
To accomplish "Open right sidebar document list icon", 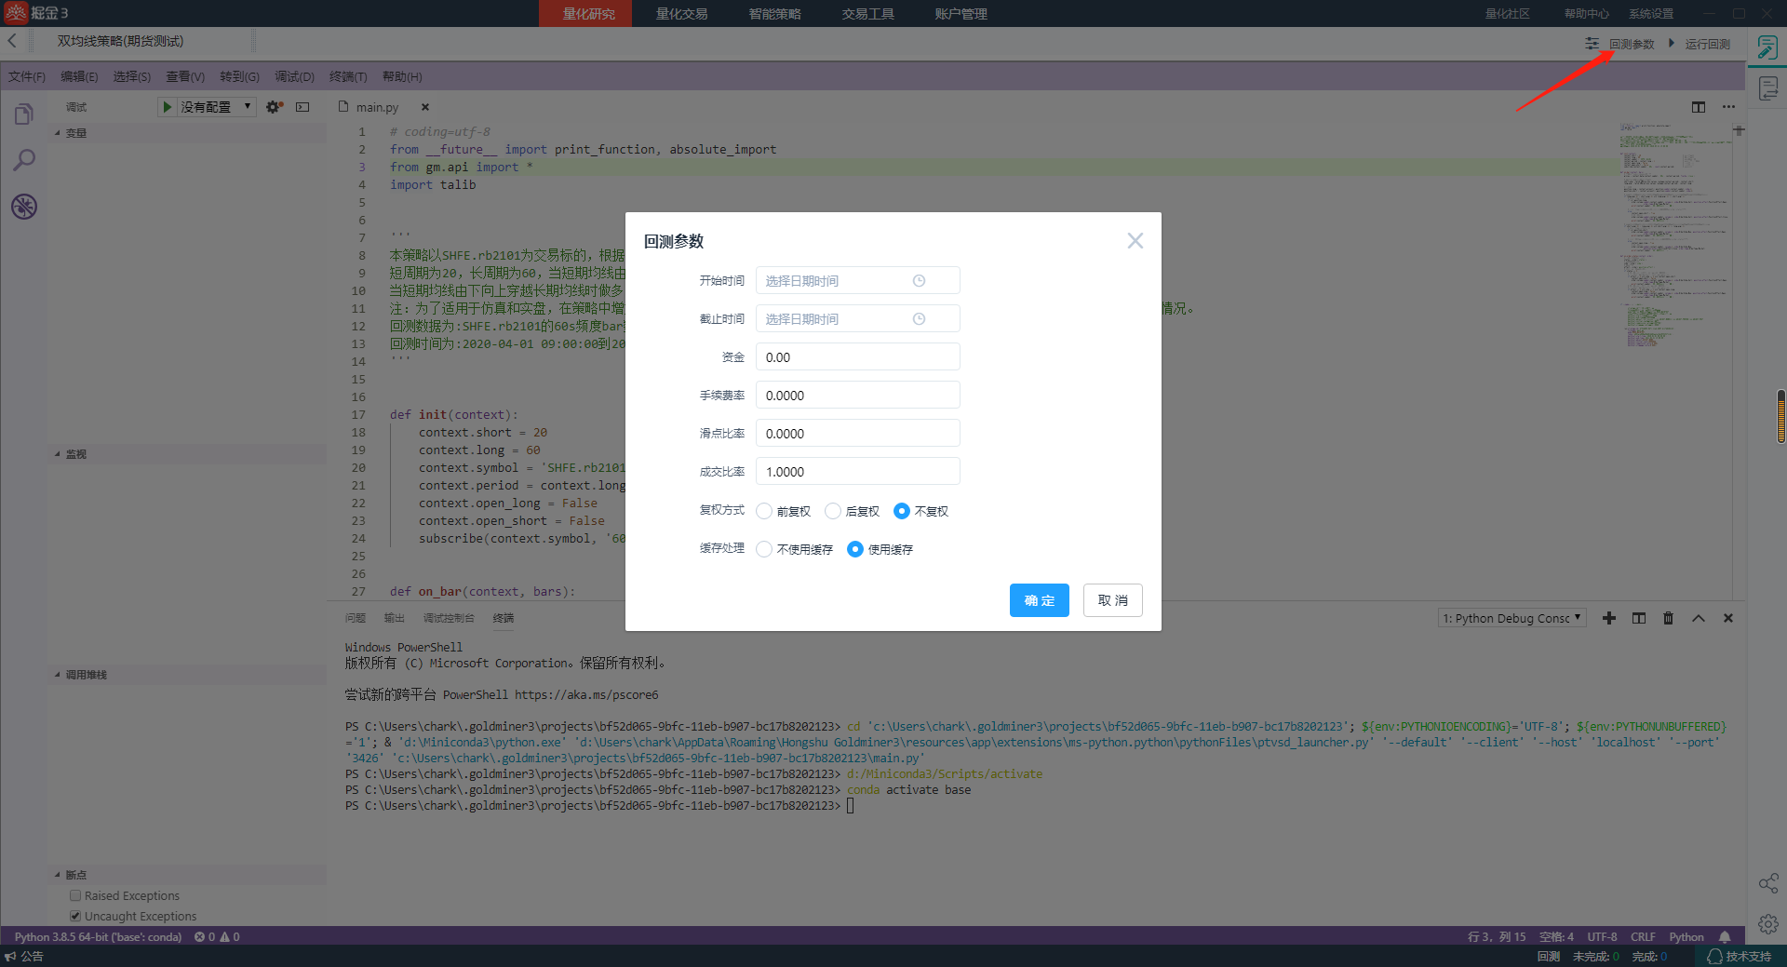I will point(1768,88).
